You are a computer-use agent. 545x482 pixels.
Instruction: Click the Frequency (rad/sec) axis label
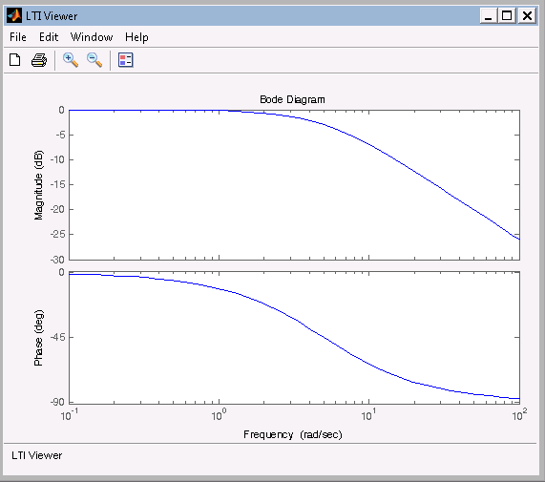[x=293, y=434]
